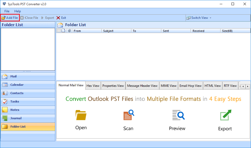Switch to Hex View tab
This screenshot has width=251, height=148.
pos(93,86)
